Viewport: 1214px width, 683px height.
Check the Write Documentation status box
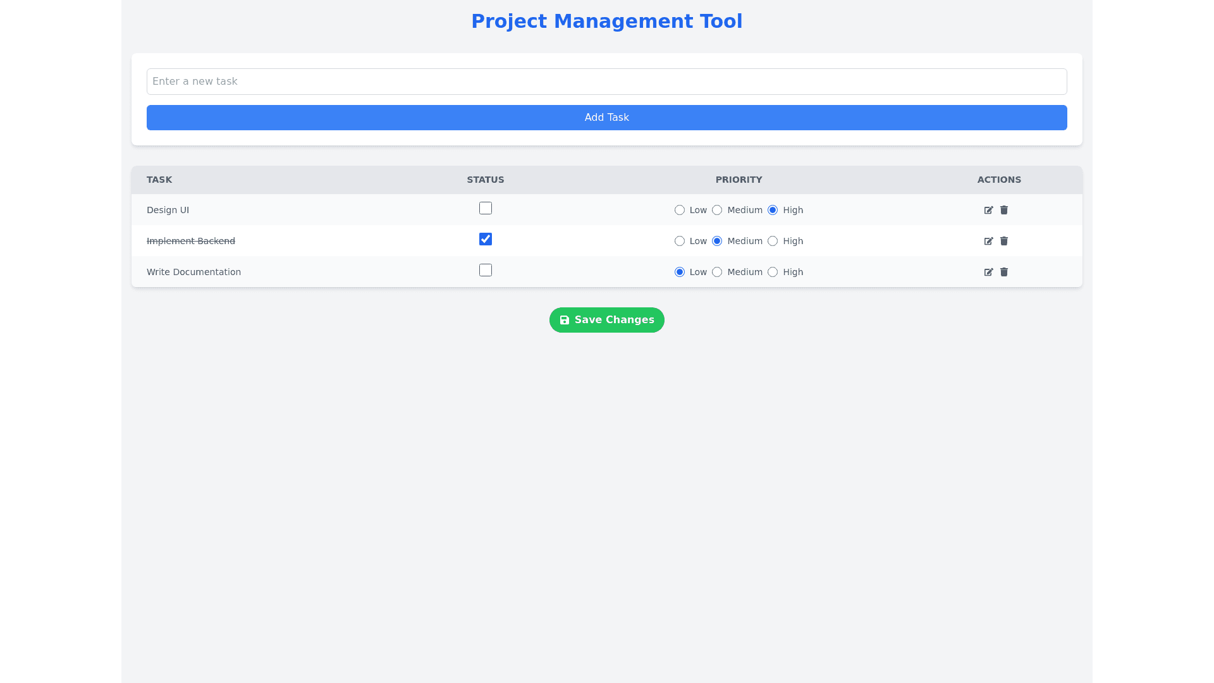[x=486, y=270]
